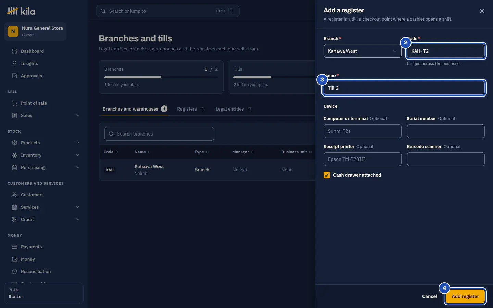Click the Branches usage progress bar

[161, 77]
